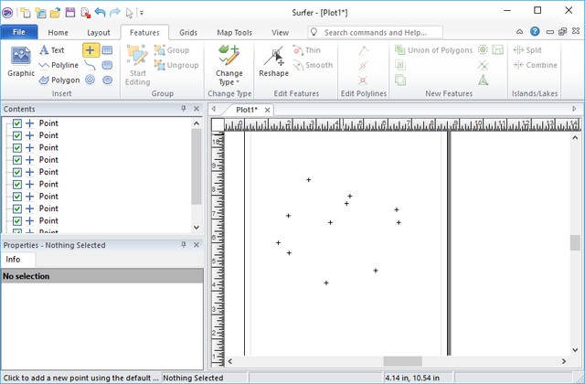The image size is (585, 384).
Task: Uncheck the topmost Point row checkbox in Contents
Action: coord(17,123)
